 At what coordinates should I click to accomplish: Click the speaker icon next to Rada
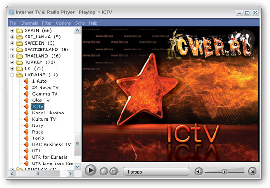[x=27, y=132]
